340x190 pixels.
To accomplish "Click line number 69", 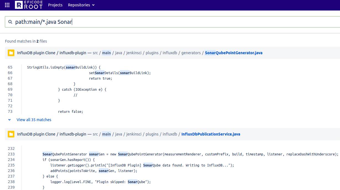I will tap(10, 89).
